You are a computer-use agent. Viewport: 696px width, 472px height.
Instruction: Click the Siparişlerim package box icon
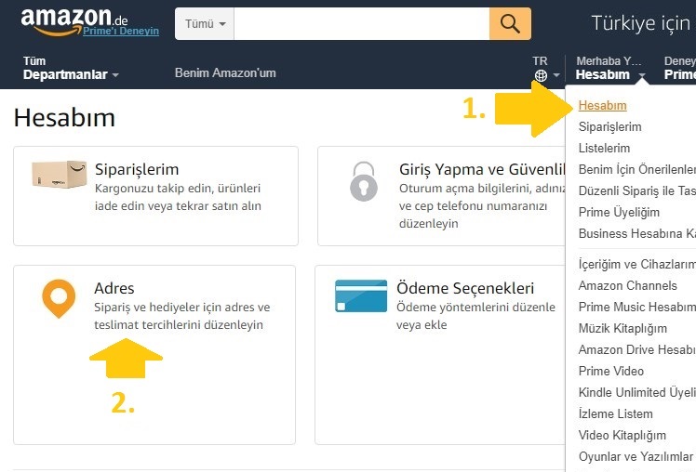pos(59,174)
